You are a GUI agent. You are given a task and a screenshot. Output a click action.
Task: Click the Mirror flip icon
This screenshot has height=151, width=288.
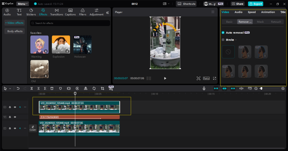(x=85, y=89)
